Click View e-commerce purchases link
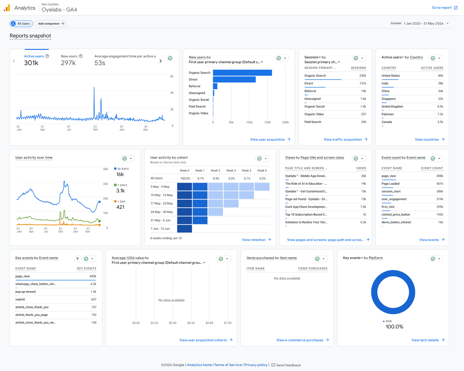 pos(303,340)
